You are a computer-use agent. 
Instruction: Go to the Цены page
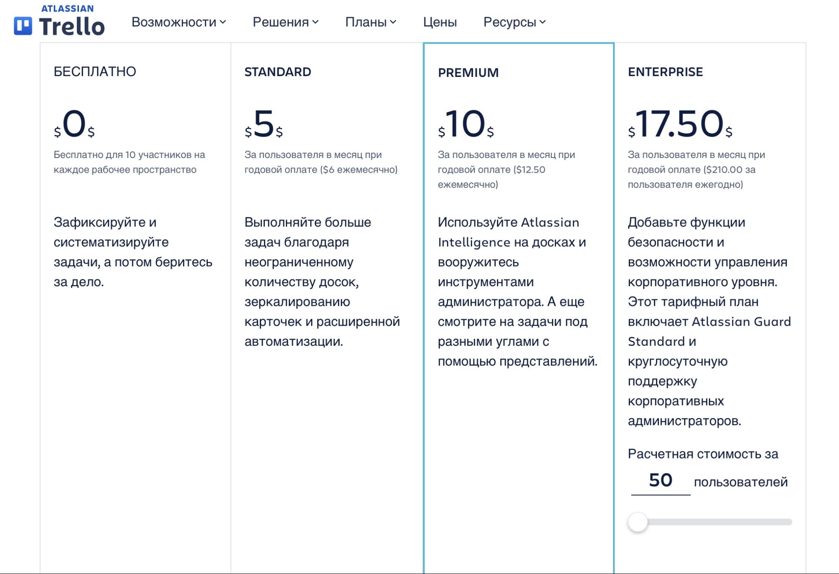pos(440,22)
